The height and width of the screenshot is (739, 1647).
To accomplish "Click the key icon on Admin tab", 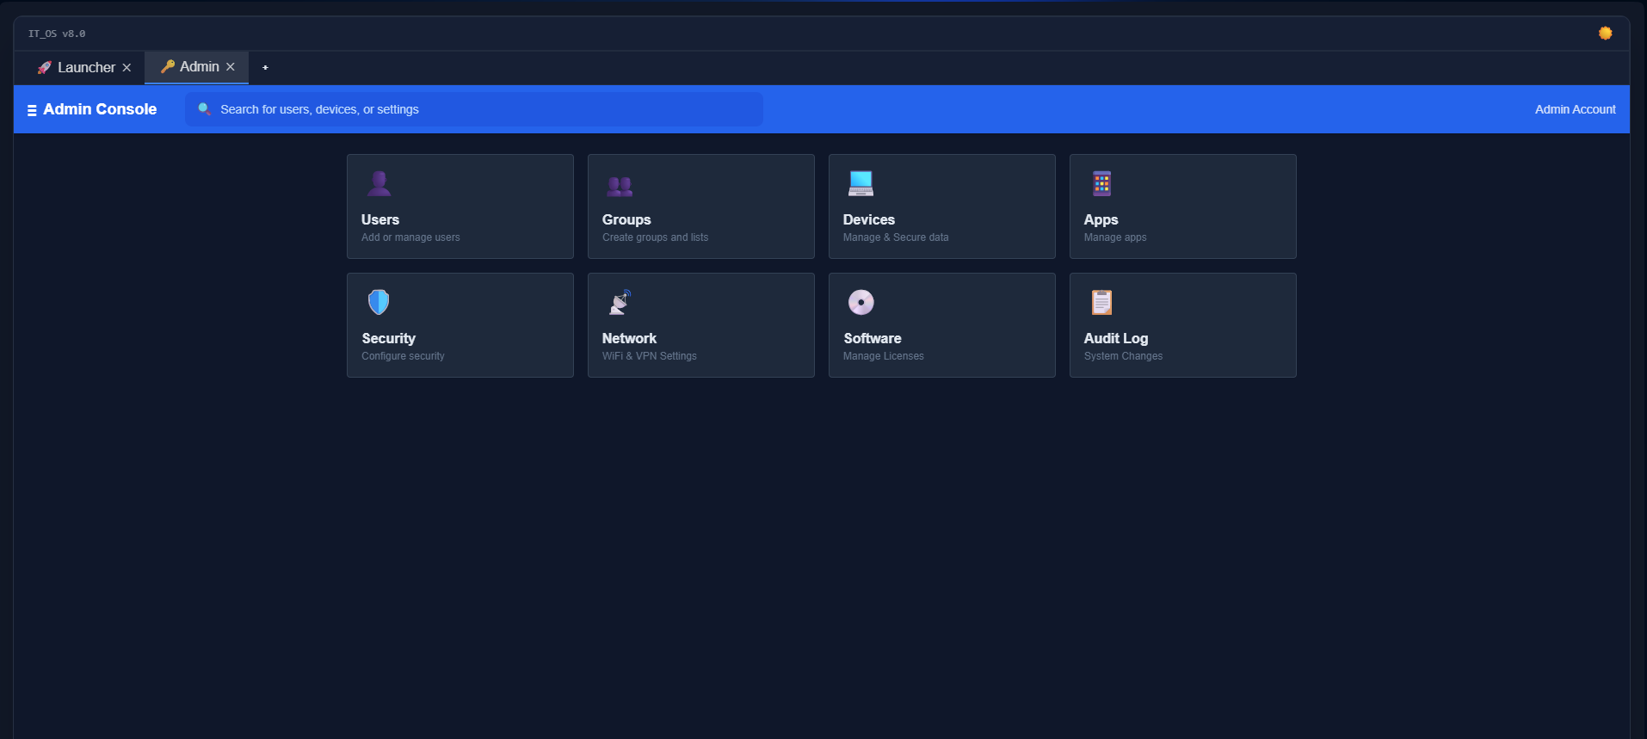I will tap(167, 66).
